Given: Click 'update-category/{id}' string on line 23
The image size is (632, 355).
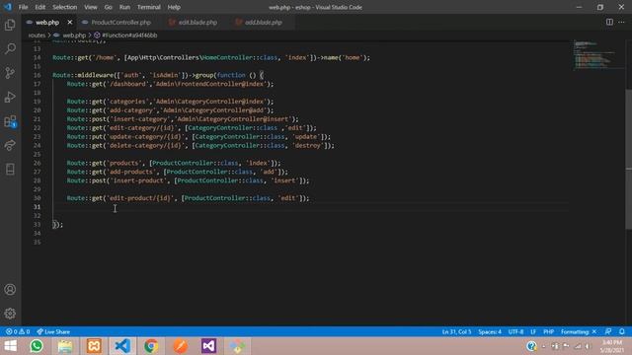Looking at the screenshot, I should (x=145, y=137).
